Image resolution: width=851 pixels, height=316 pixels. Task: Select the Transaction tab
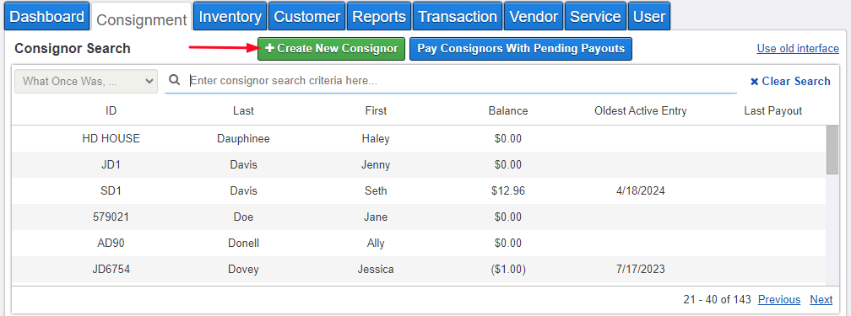pos(458,16)
